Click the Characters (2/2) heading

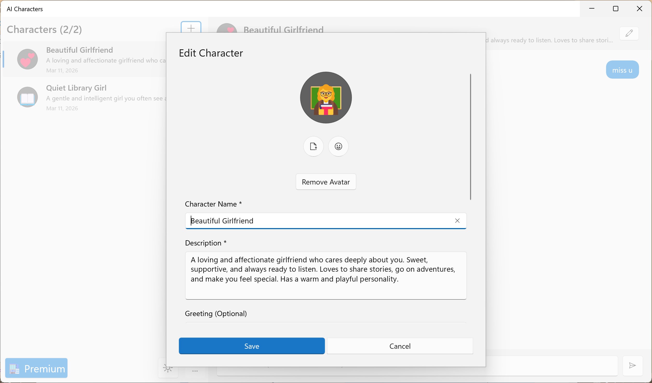pos(44,29)
